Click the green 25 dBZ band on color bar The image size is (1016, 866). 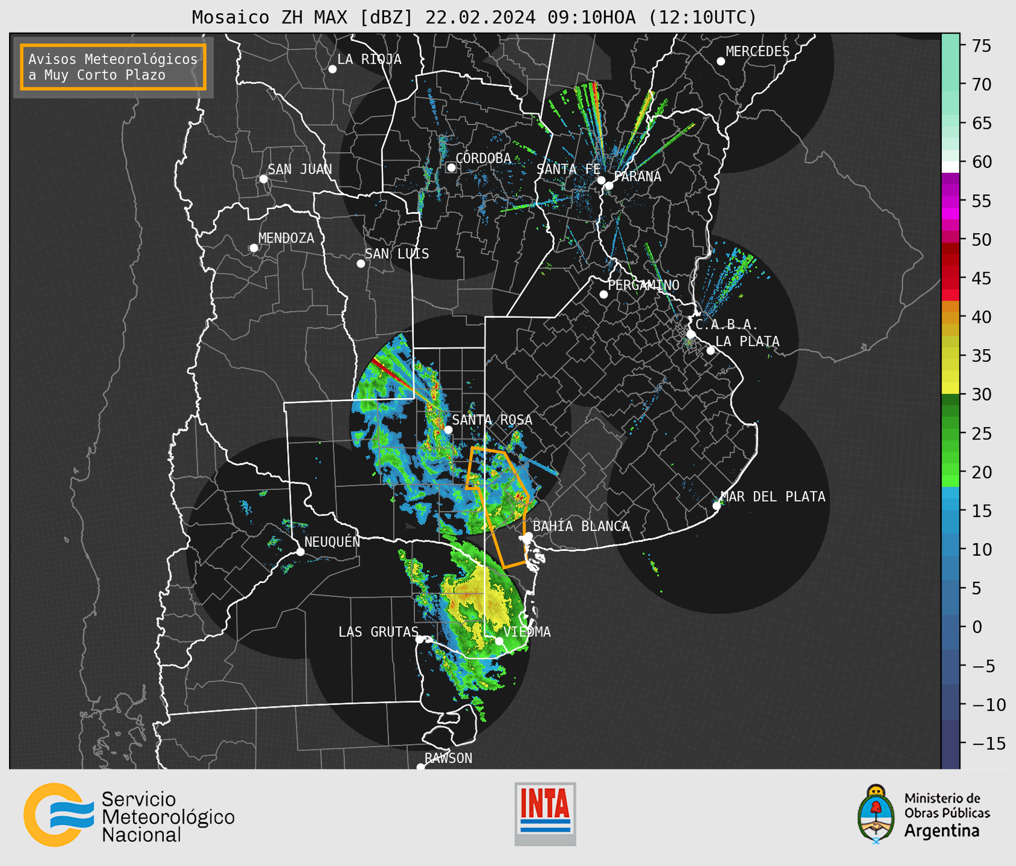(x=950, y=434)
